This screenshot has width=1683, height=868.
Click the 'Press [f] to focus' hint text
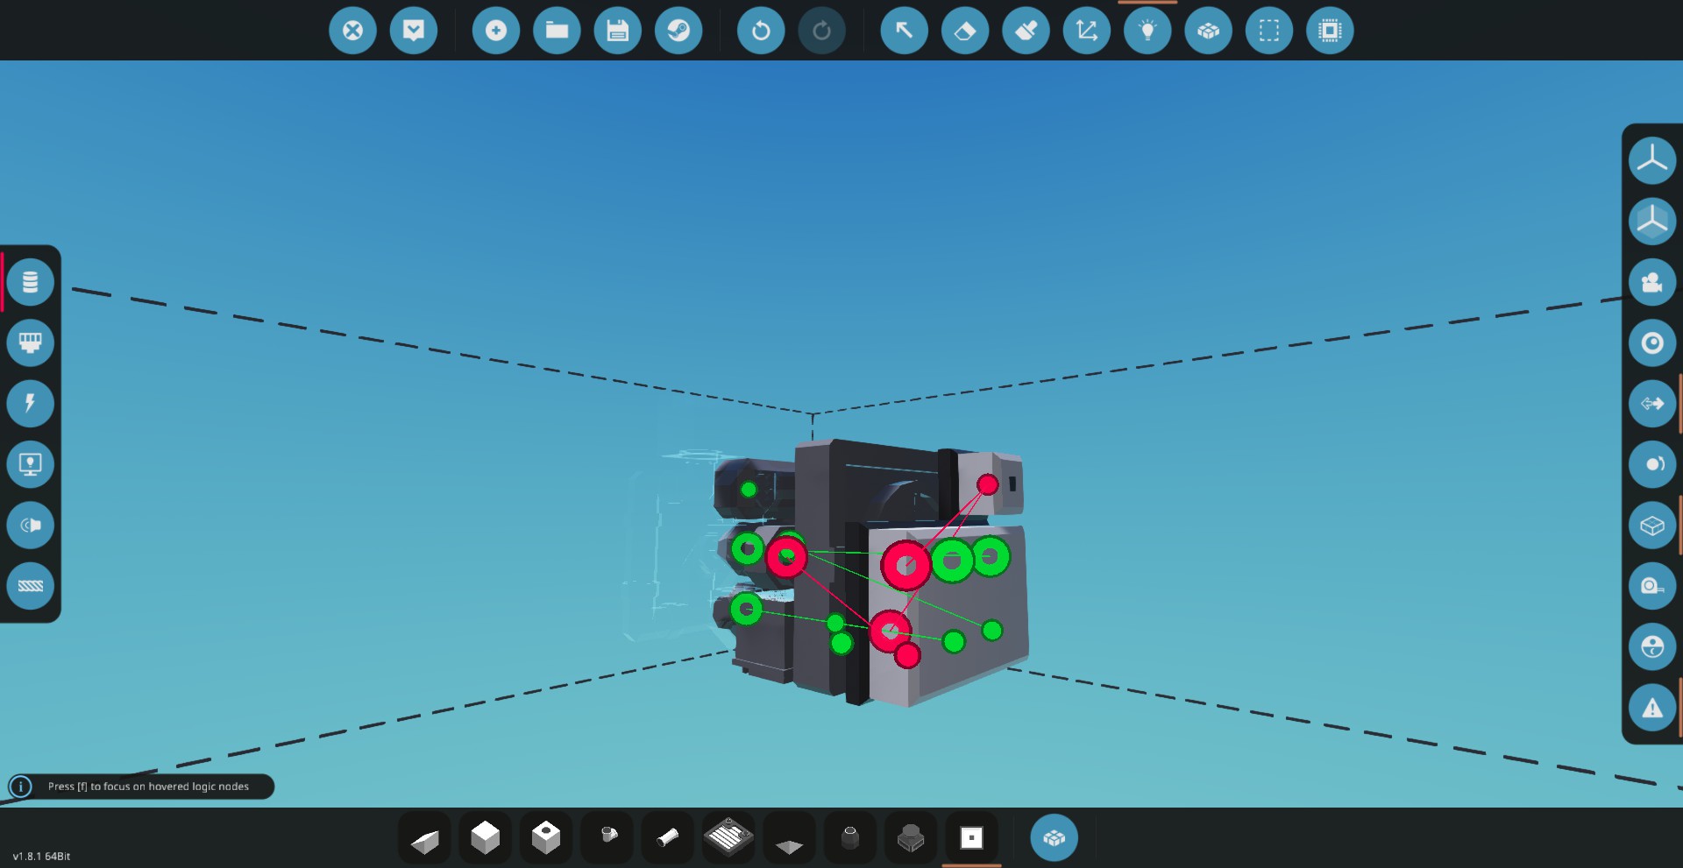148,787
